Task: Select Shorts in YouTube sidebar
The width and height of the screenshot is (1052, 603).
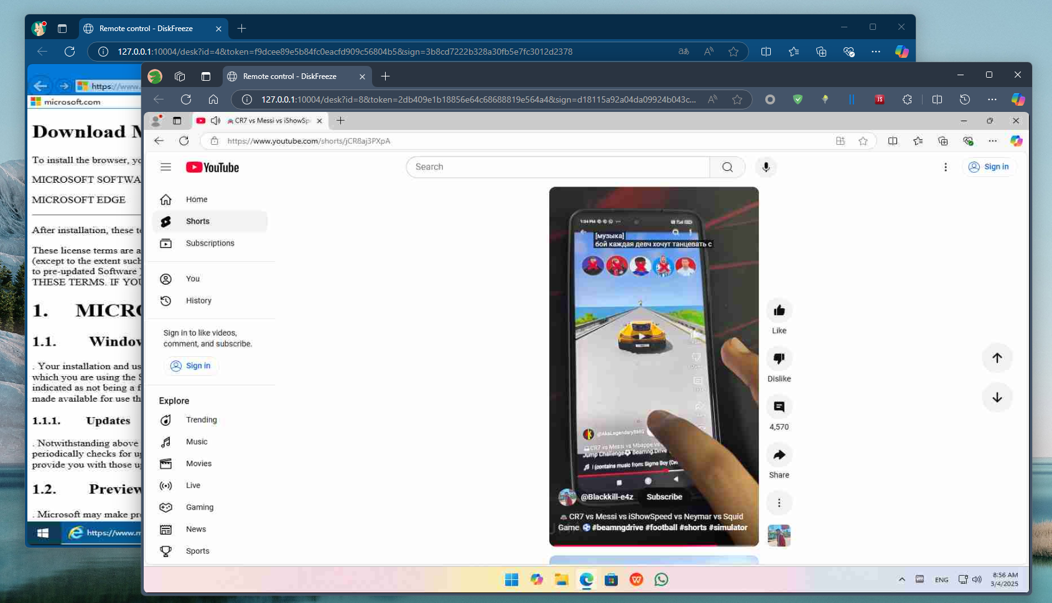Action: point(210,221)
